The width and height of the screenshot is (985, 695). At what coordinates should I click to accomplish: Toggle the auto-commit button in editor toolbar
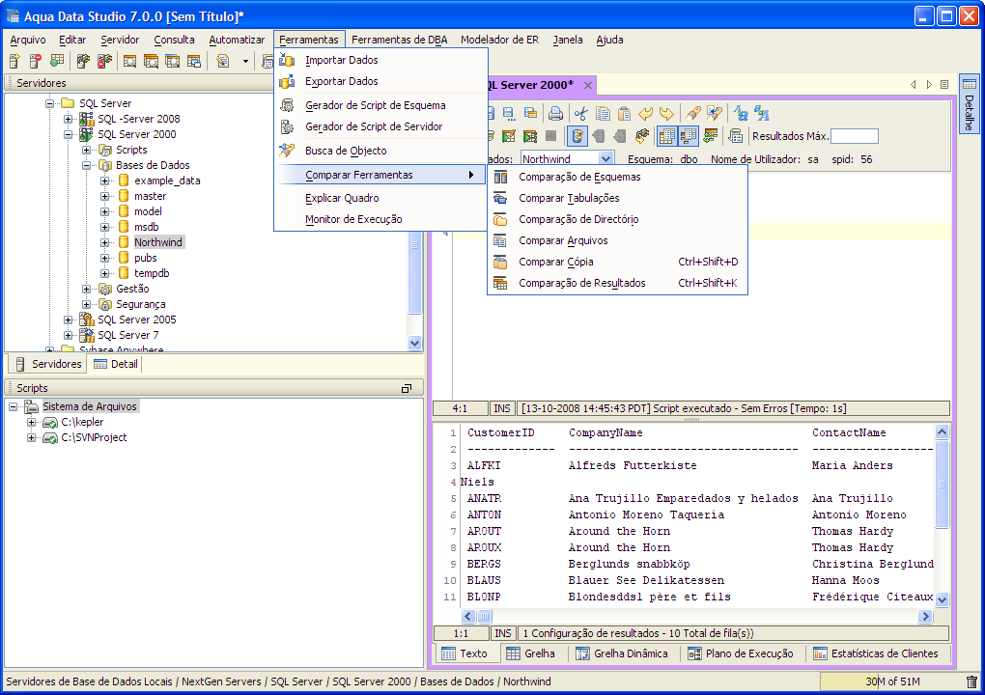pyautogui.click(x=577, y=135)
